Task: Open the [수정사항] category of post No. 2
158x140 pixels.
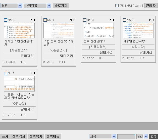Action: tap(138, 47)
